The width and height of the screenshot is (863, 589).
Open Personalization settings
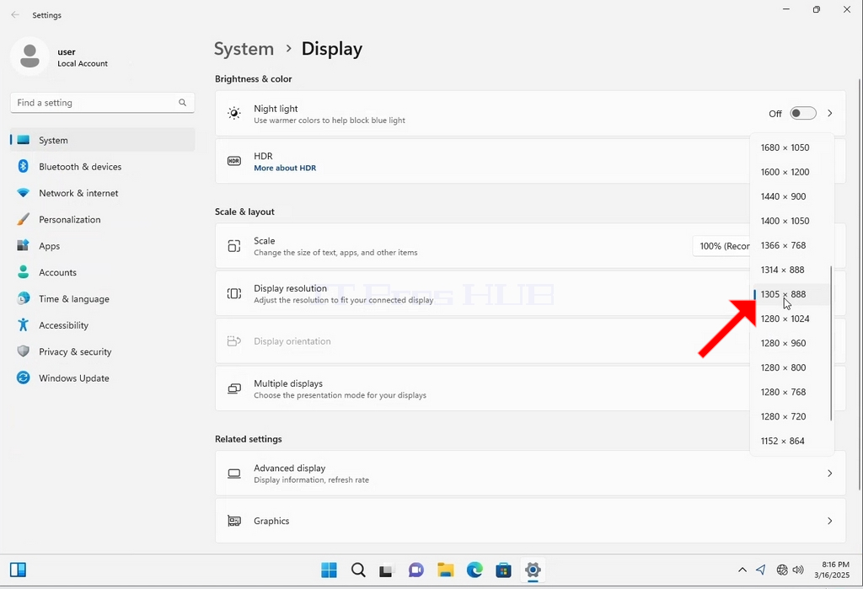click(x=102, y=220)
